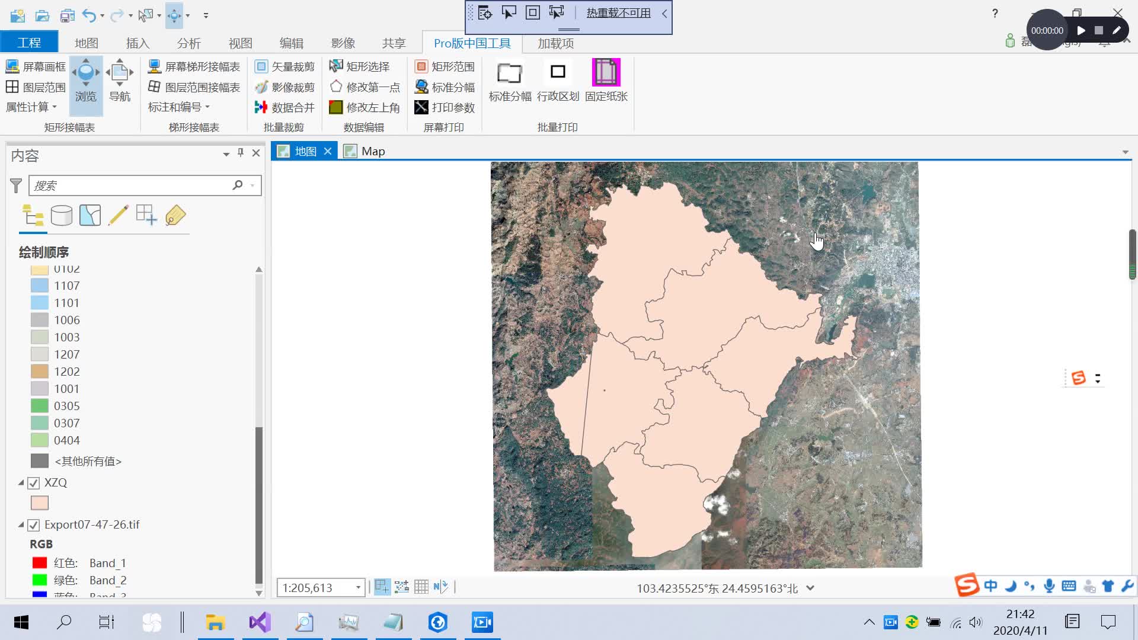Image resolution: width=1138 pixels, height=640 pixels.
Task: Click the 修改左上角 tool
Action: (365, 107)
